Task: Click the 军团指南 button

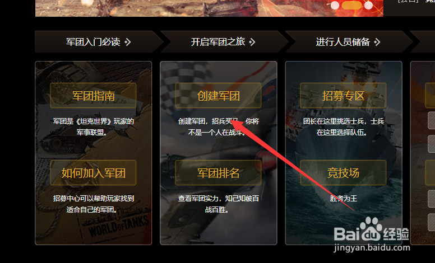Action: pos(93,96)
